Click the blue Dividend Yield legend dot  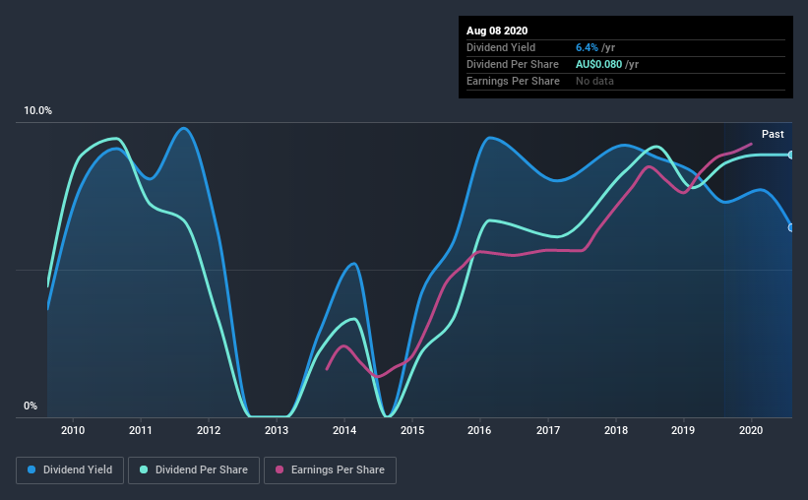(x=31, y=469)
